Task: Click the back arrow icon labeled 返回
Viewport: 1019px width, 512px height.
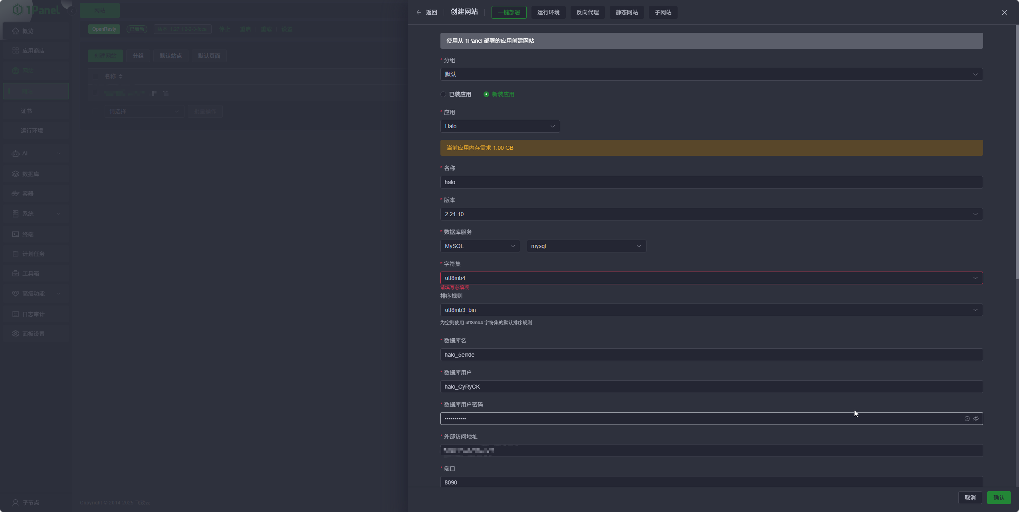Action: click(419, 12)
